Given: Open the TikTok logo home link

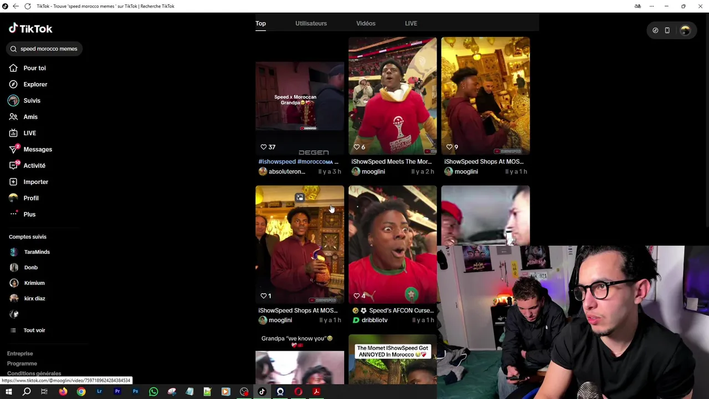Looking at the screenshot, I should [x=30, y=28].
